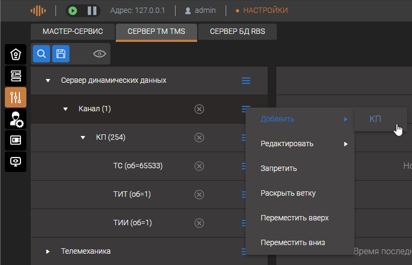This screenshot has width=412, height=265.
Task: Click the pause button in top bar
Action: pos(92,10)
